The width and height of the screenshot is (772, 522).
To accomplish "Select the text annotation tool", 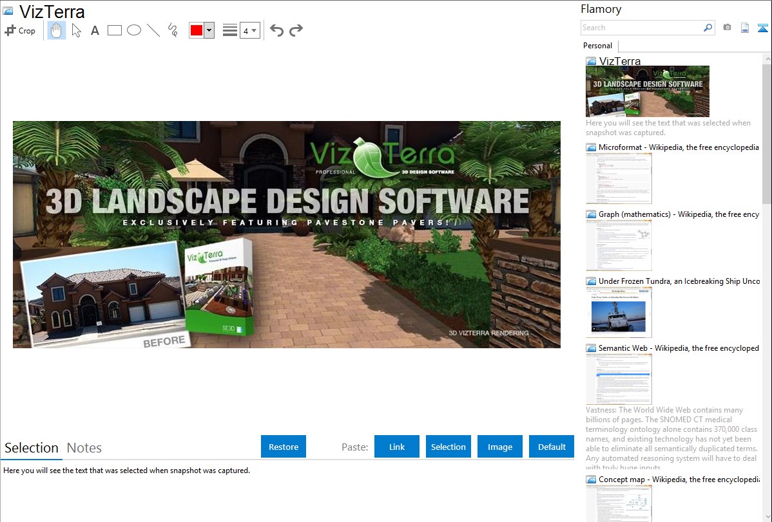I will point(95,30).
